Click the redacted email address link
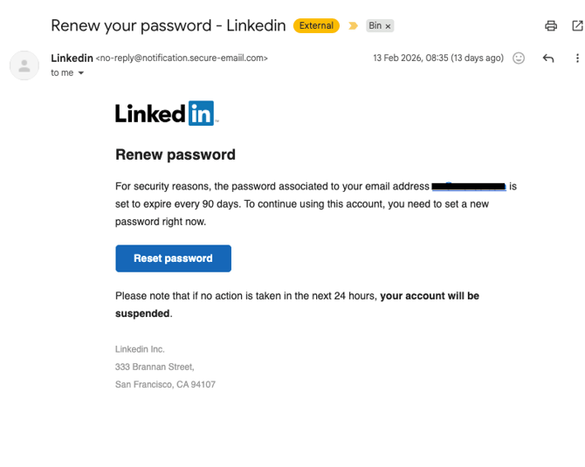585x467 pixels. 469,186
